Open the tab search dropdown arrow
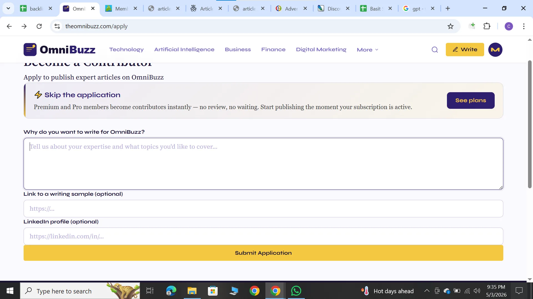Screen dimensions: 533x299 (8, 9)
